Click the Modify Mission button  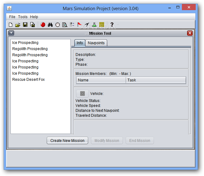(x=107, y=140)
